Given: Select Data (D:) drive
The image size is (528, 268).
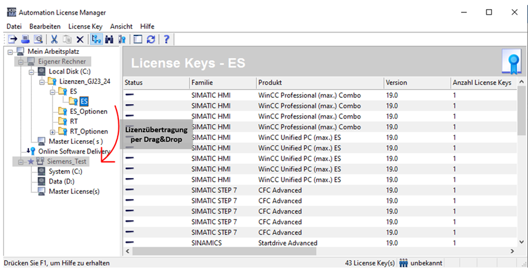Looking at the screenshot, I should (x=61, y=181).
